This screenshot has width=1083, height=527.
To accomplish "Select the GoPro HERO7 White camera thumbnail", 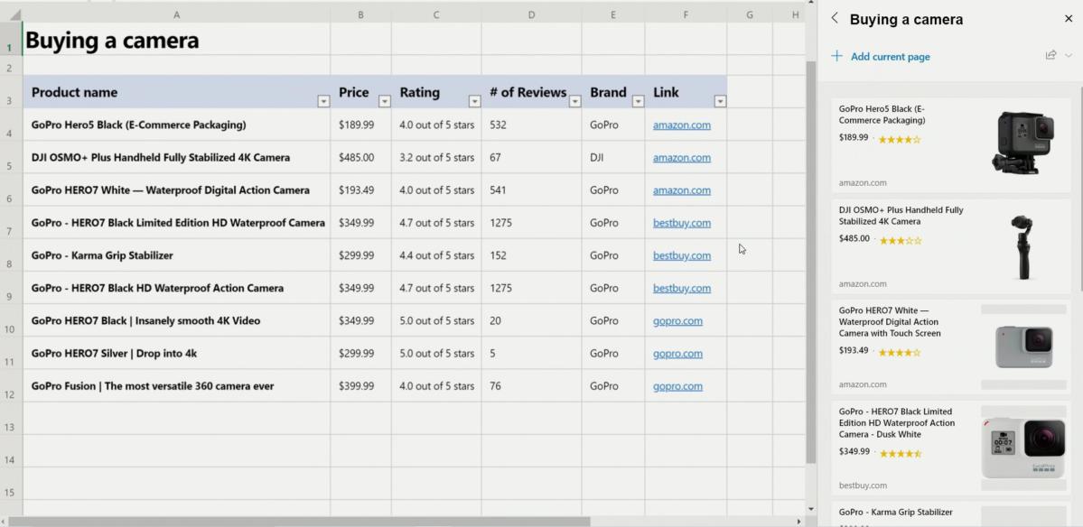I will pos(1023,347).
